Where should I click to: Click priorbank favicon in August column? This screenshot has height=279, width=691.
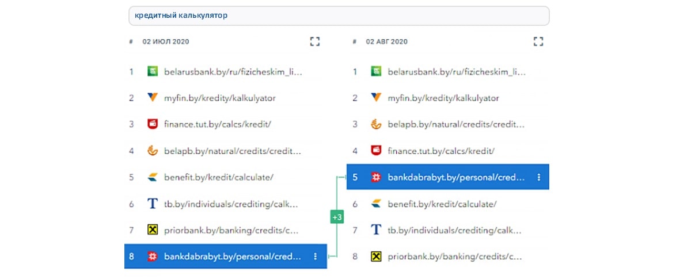tap(376, 257)
